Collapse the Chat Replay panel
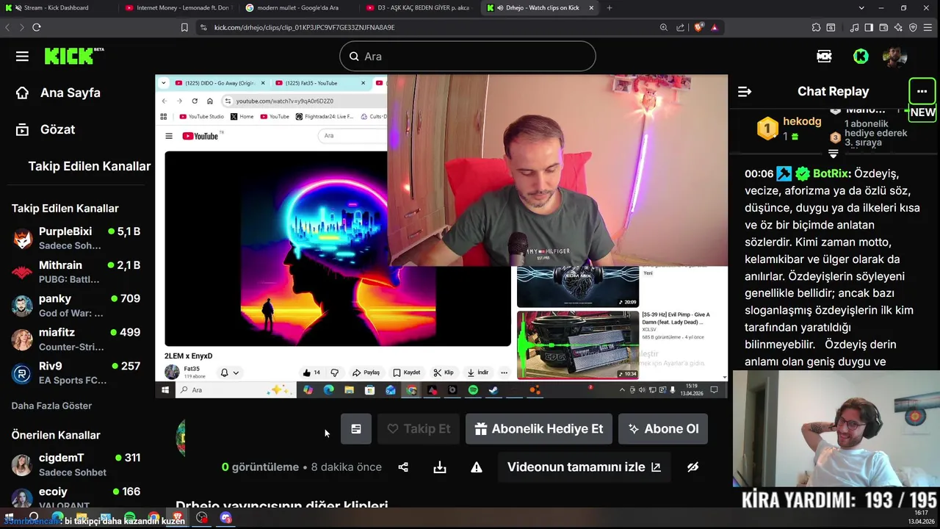The width and height of the screenshot is (940, 529). click(745, 92)
